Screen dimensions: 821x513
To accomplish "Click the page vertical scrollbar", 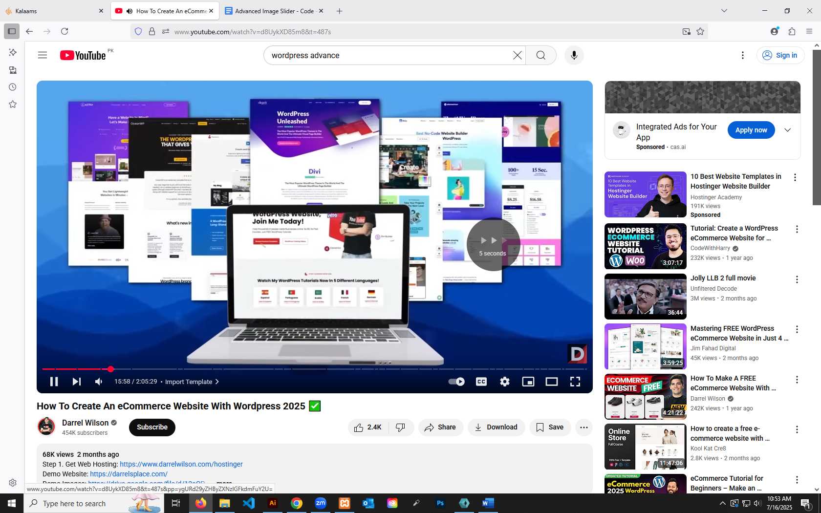I will coord(817,127).
